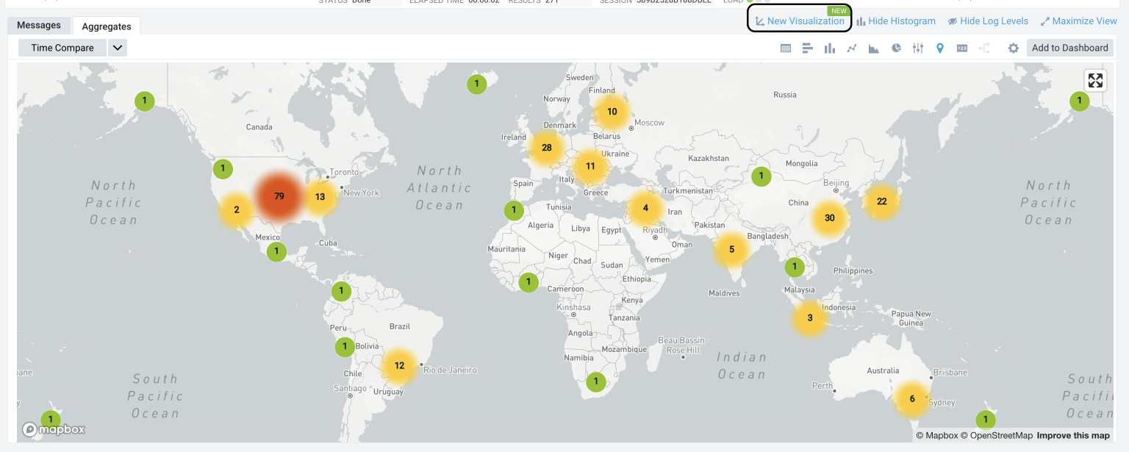Open the Time Compare dropdown arrow
Image resolution: width=1129 pixels, height=452 pixels.
click(118, 48)
